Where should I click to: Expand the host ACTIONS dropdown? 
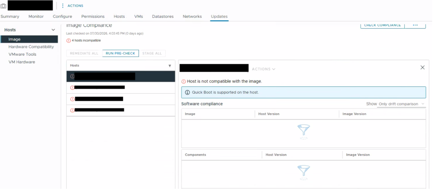[263, 69]
